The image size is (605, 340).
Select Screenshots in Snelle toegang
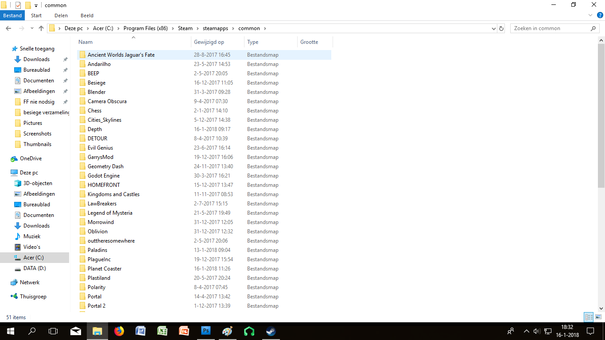pos(37,134)
